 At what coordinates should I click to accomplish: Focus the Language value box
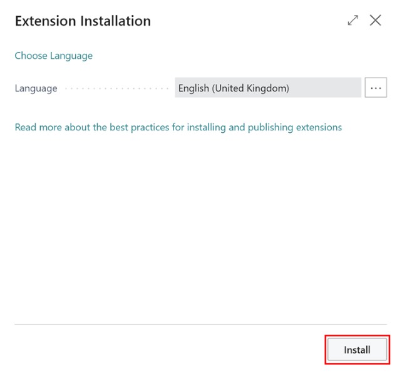coord(268,88)
